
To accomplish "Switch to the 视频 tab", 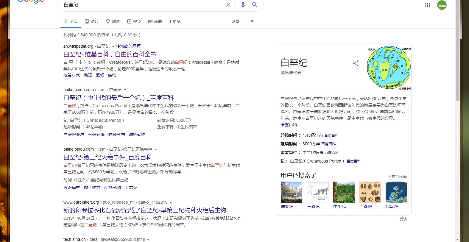I will 134,21.
